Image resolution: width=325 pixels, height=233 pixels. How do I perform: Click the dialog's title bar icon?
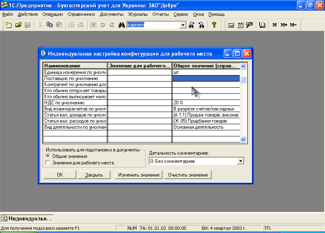tap(43, 54)
